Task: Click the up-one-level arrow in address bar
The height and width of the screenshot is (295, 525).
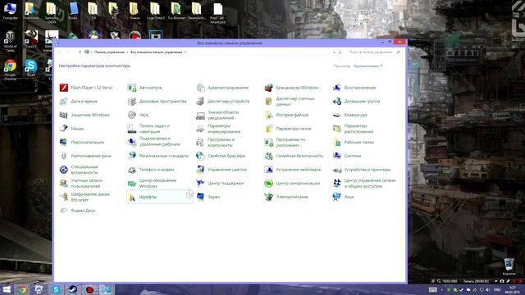Action: pos(80,52)
